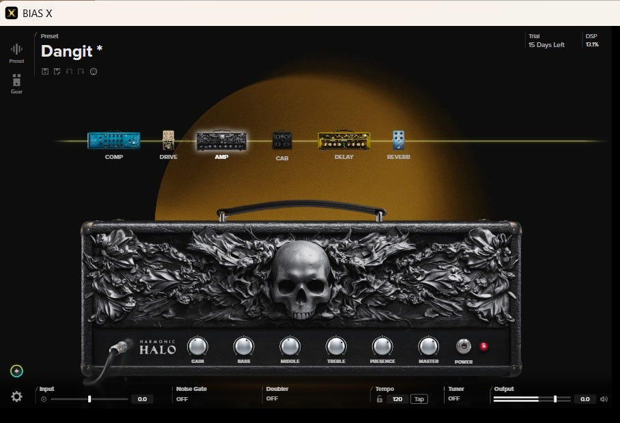Click the Input level slider handle
The height and width of the screenshot is (423, 620).
(89, 399)
